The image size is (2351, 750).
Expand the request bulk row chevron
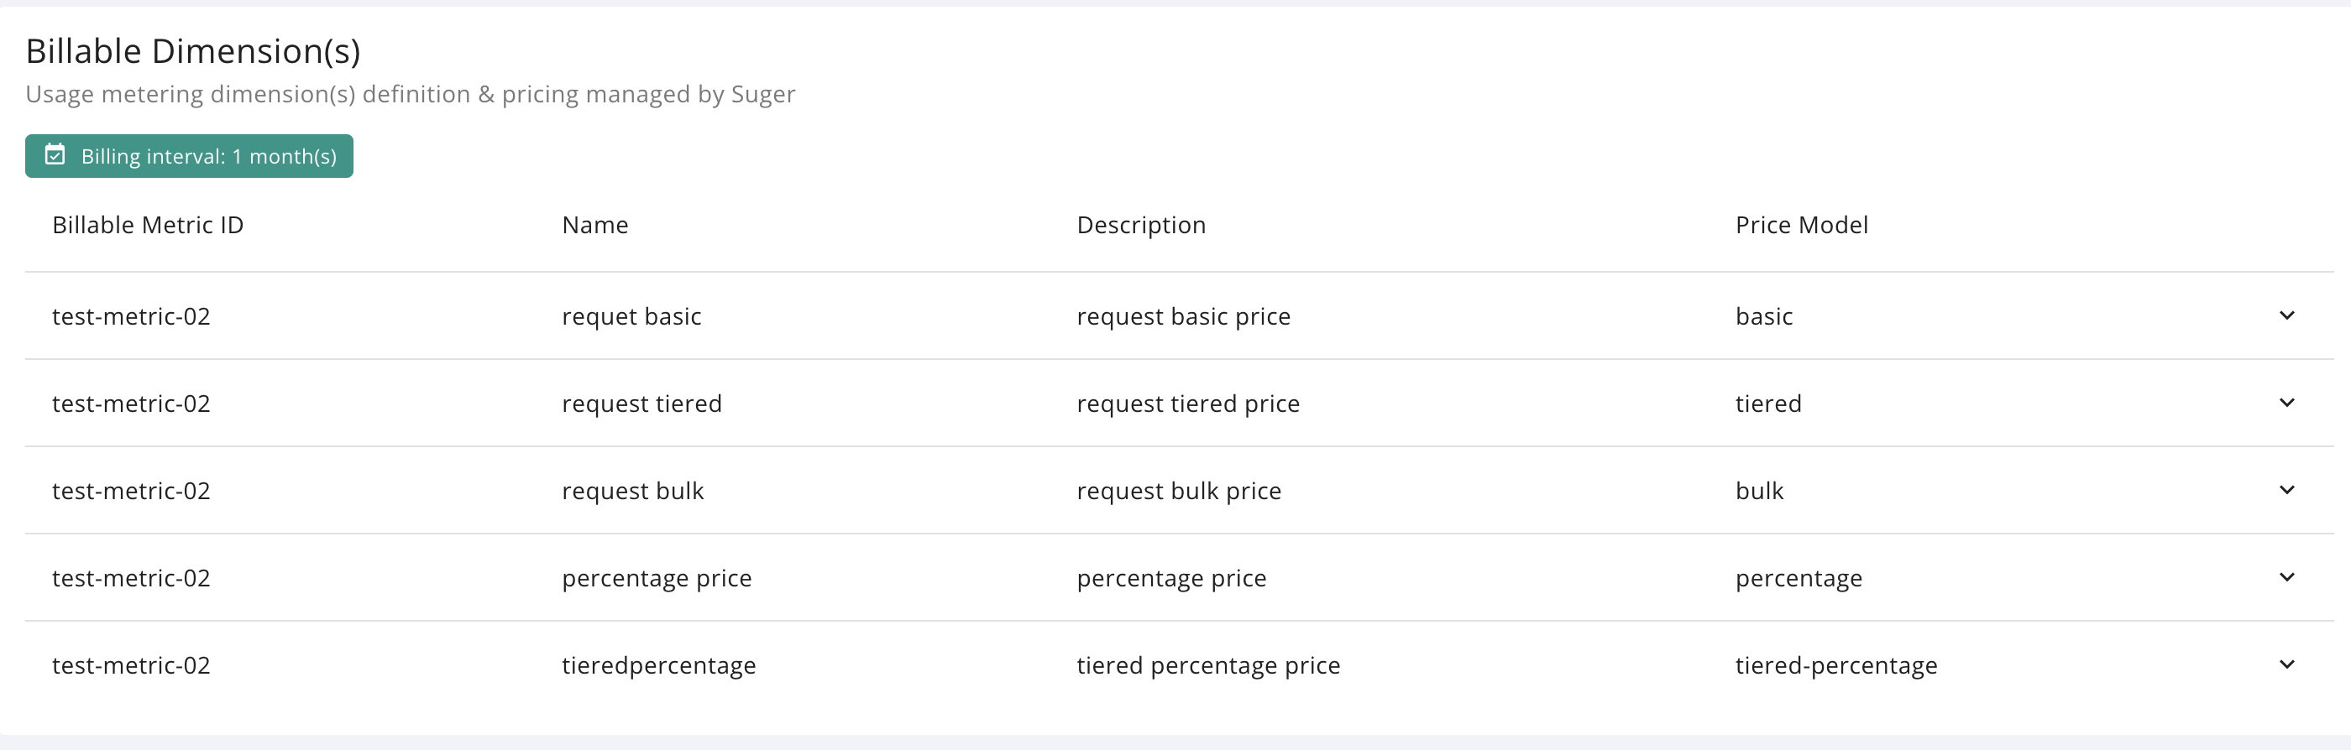[x=2286, y=490]
